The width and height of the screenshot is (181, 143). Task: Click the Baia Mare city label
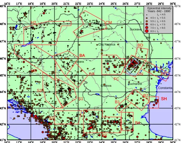tap(105, 29)
